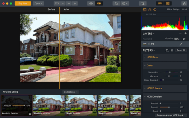Click the Buy Now button
Image resolution: width=189 pixels, height=118 pixels.
pyautogui.click(x=23, y=3)
